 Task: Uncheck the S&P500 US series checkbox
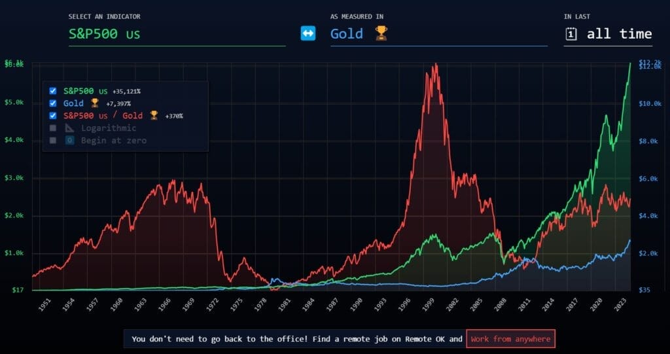click(53, 91)
